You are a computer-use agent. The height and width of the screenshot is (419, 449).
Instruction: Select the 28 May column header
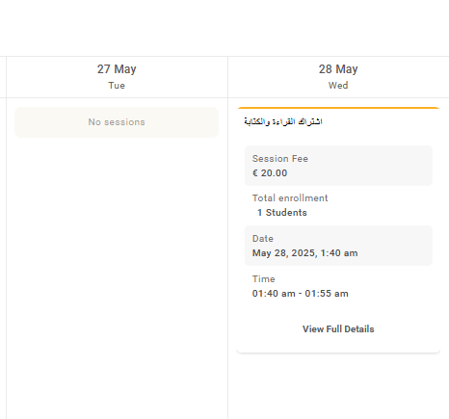pos(338,77)
